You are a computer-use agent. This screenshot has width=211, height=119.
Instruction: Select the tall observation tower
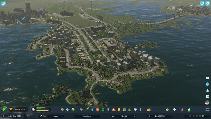[x=91, y=4]
